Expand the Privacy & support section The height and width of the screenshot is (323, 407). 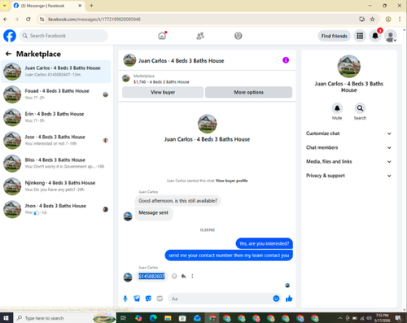coord(348,176)
